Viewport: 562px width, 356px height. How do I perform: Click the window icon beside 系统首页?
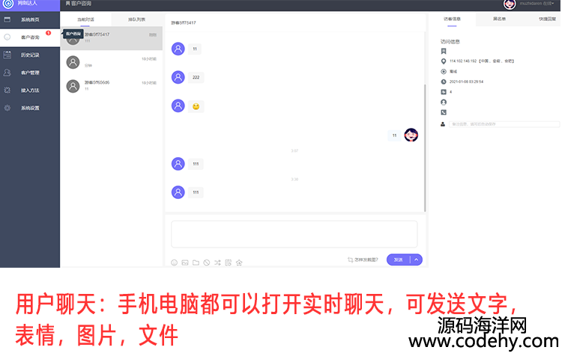coord(7,19)
